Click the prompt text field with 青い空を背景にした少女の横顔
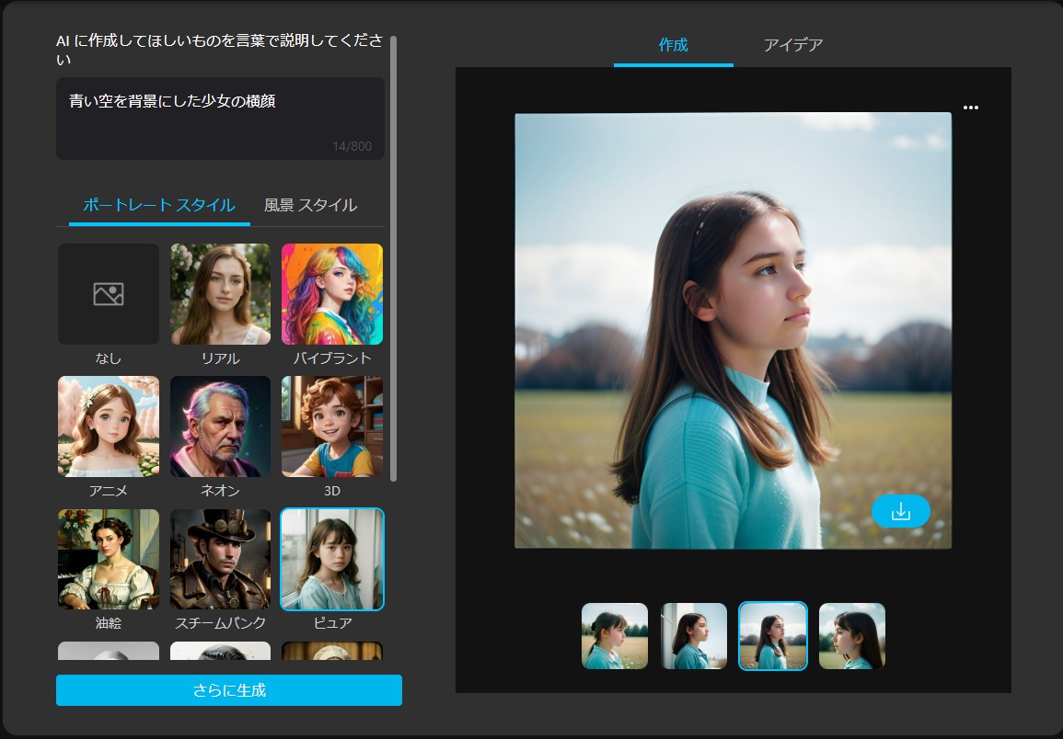The image size is (1063, 739). tap(220, 119)
